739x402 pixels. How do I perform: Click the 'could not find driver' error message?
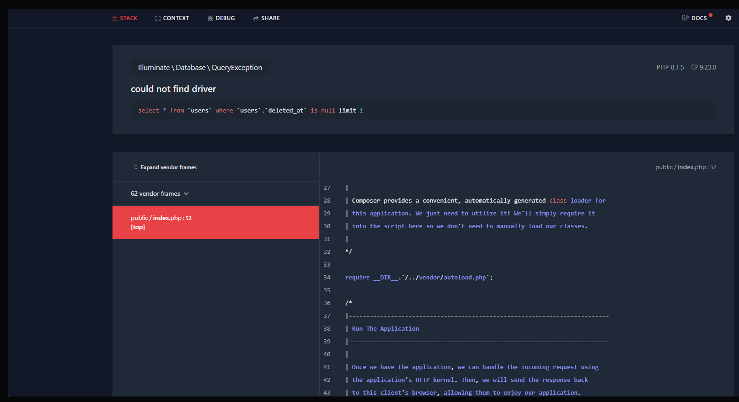(x=173, y=89)
